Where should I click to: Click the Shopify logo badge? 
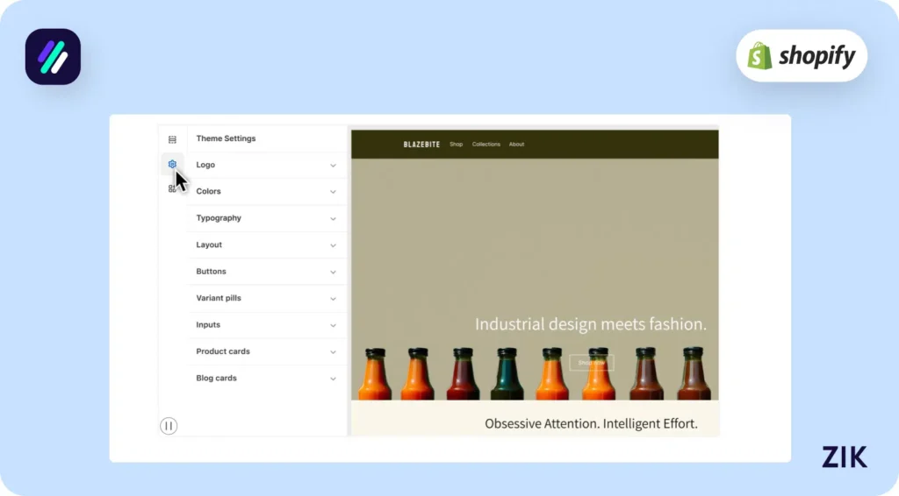pos(801,56)
